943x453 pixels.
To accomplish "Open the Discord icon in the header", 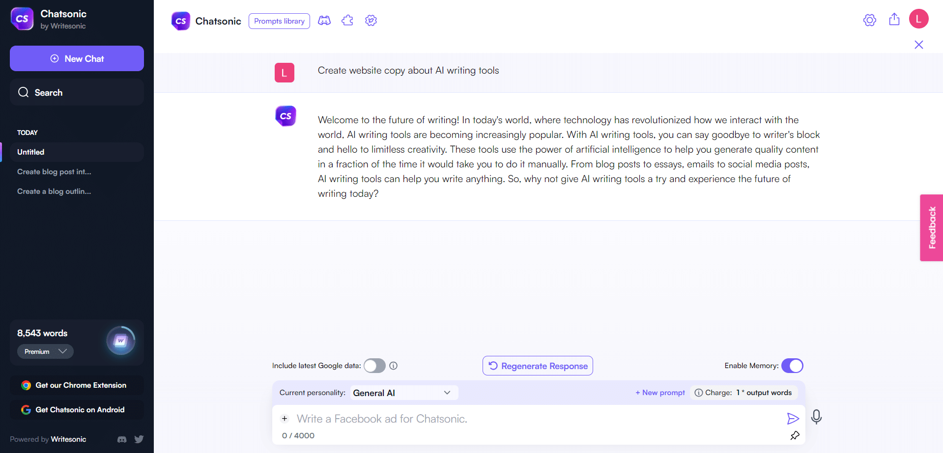I will pyautogui.click(x=324, y=21).
